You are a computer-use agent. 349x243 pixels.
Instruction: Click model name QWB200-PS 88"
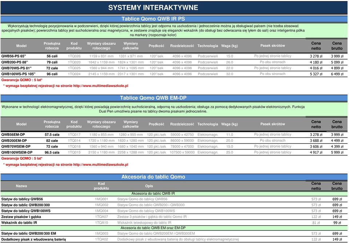(x=15, y=62)
